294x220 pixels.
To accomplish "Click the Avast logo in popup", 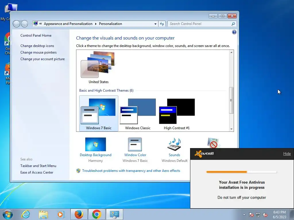I will click(204, 154).
